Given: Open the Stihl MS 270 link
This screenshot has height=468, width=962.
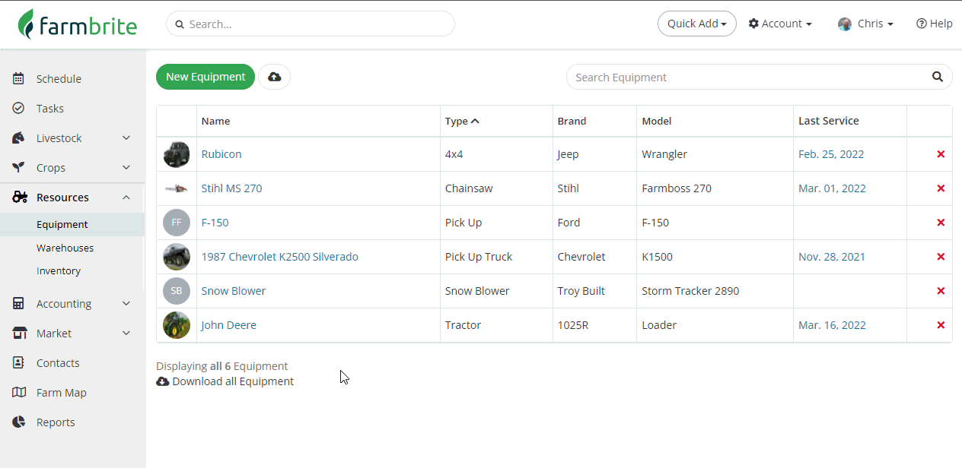Looking at the screenshot, I should click(231, 188).
